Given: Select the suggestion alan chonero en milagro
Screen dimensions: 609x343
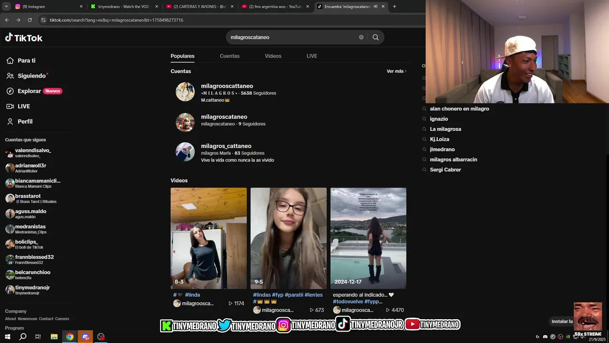Looking at the screenshot, I should pos(459,109).
